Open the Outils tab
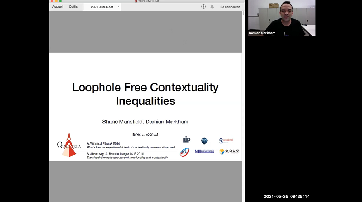 [73, 7]
